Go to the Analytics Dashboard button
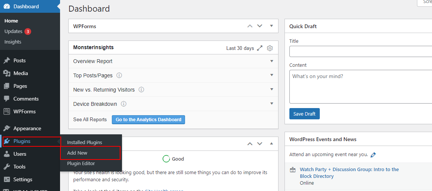Image resolution: width=432 pixels, height=191 pixels. [x=148, y=120]
